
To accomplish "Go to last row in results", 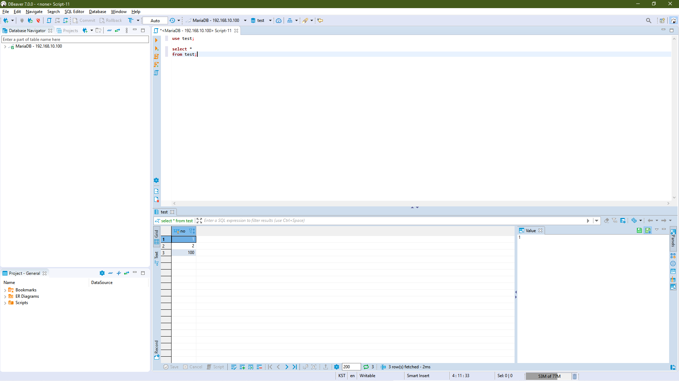I will click(x=295, y=367).
